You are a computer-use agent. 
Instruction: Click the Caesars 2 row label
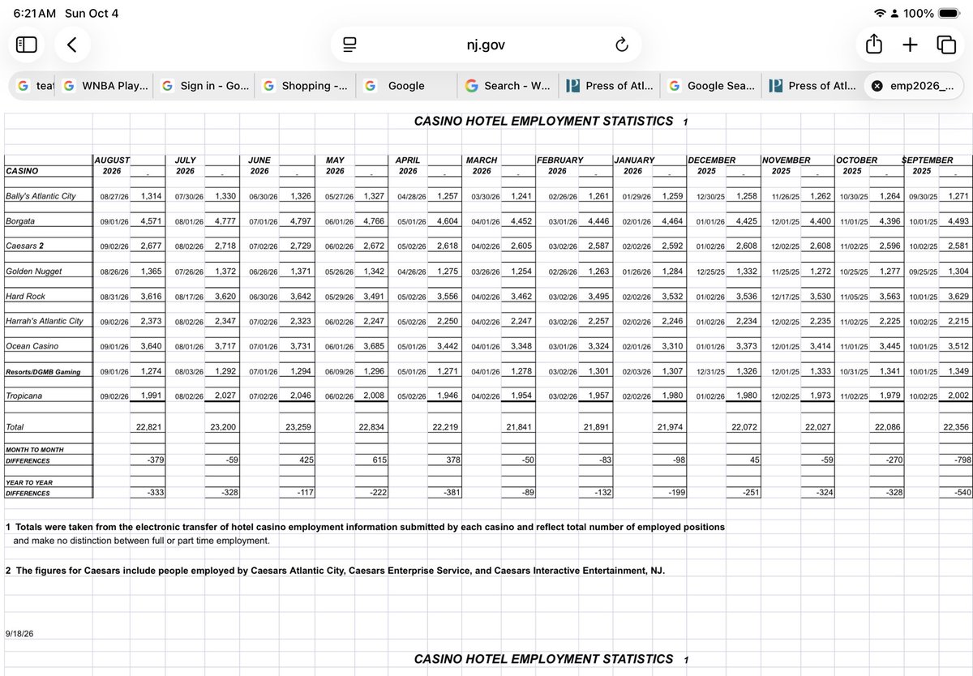click(x=24, y=246)
